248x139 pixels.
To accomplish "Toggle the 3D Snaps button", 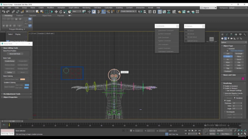I will pyautogui.click(x=99, y=12).
